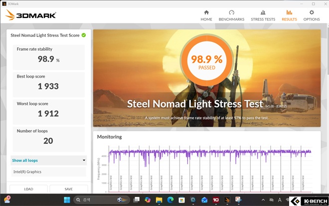Click the vertical scrollbar of 3DMark window

[x=328, y=50]
